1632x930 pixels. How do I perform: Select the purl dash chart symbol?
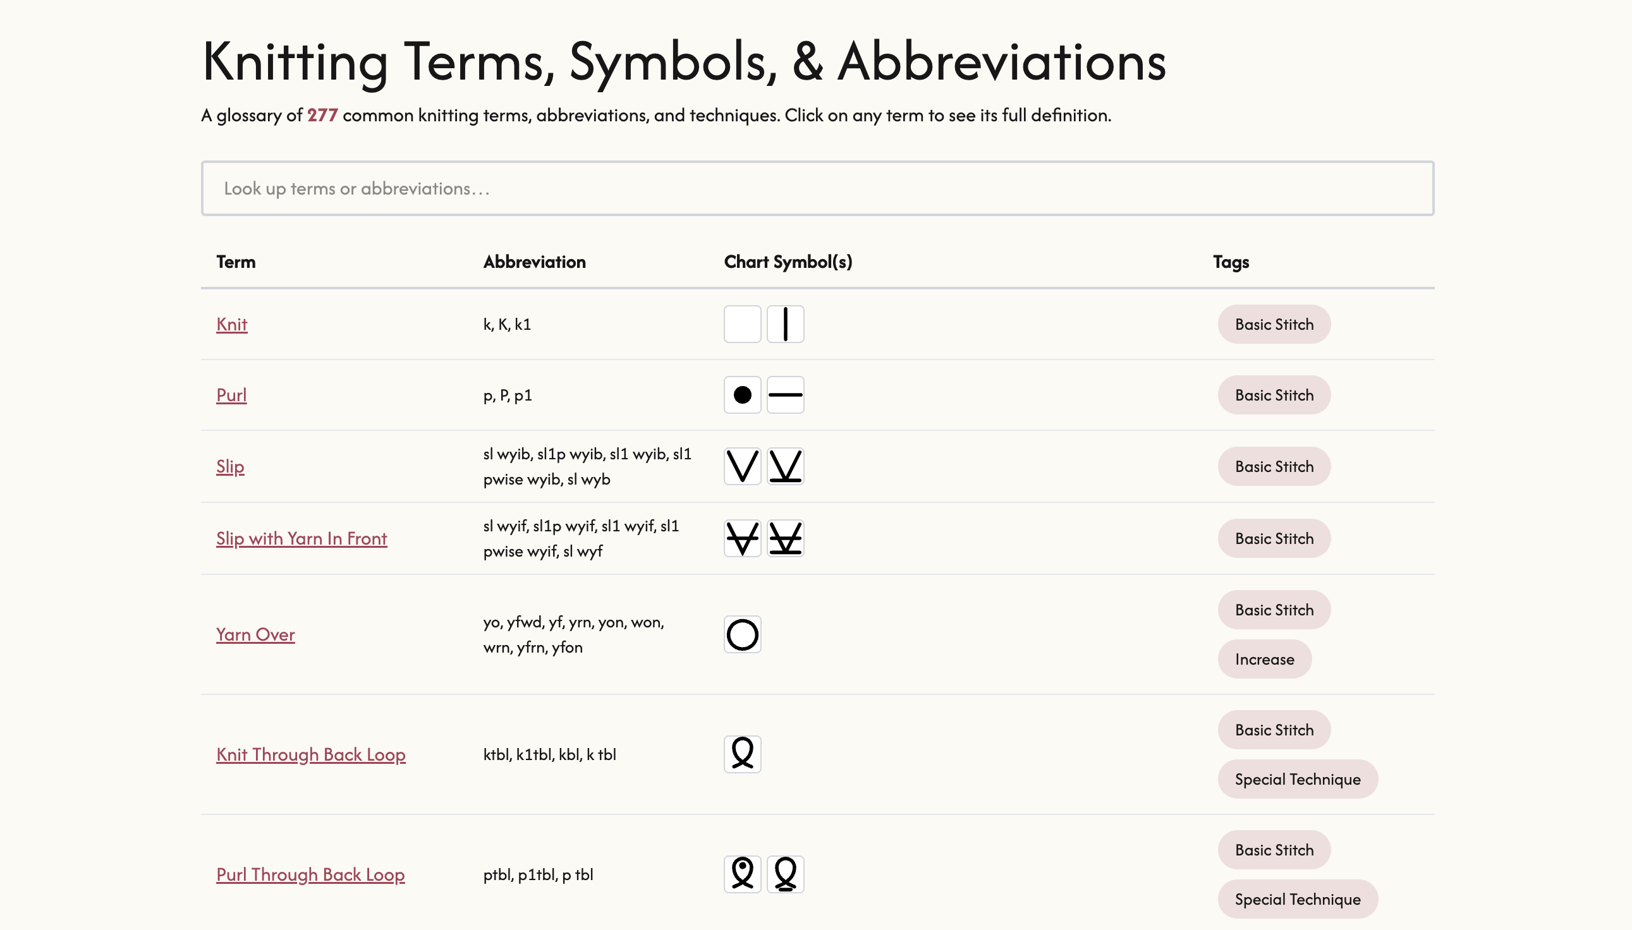point(785,395)
